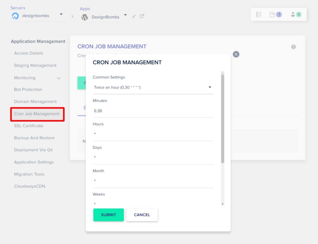Select Cron Job Management in the sidebar
This screenshot has width=318, height=244.
pos(37,114)
